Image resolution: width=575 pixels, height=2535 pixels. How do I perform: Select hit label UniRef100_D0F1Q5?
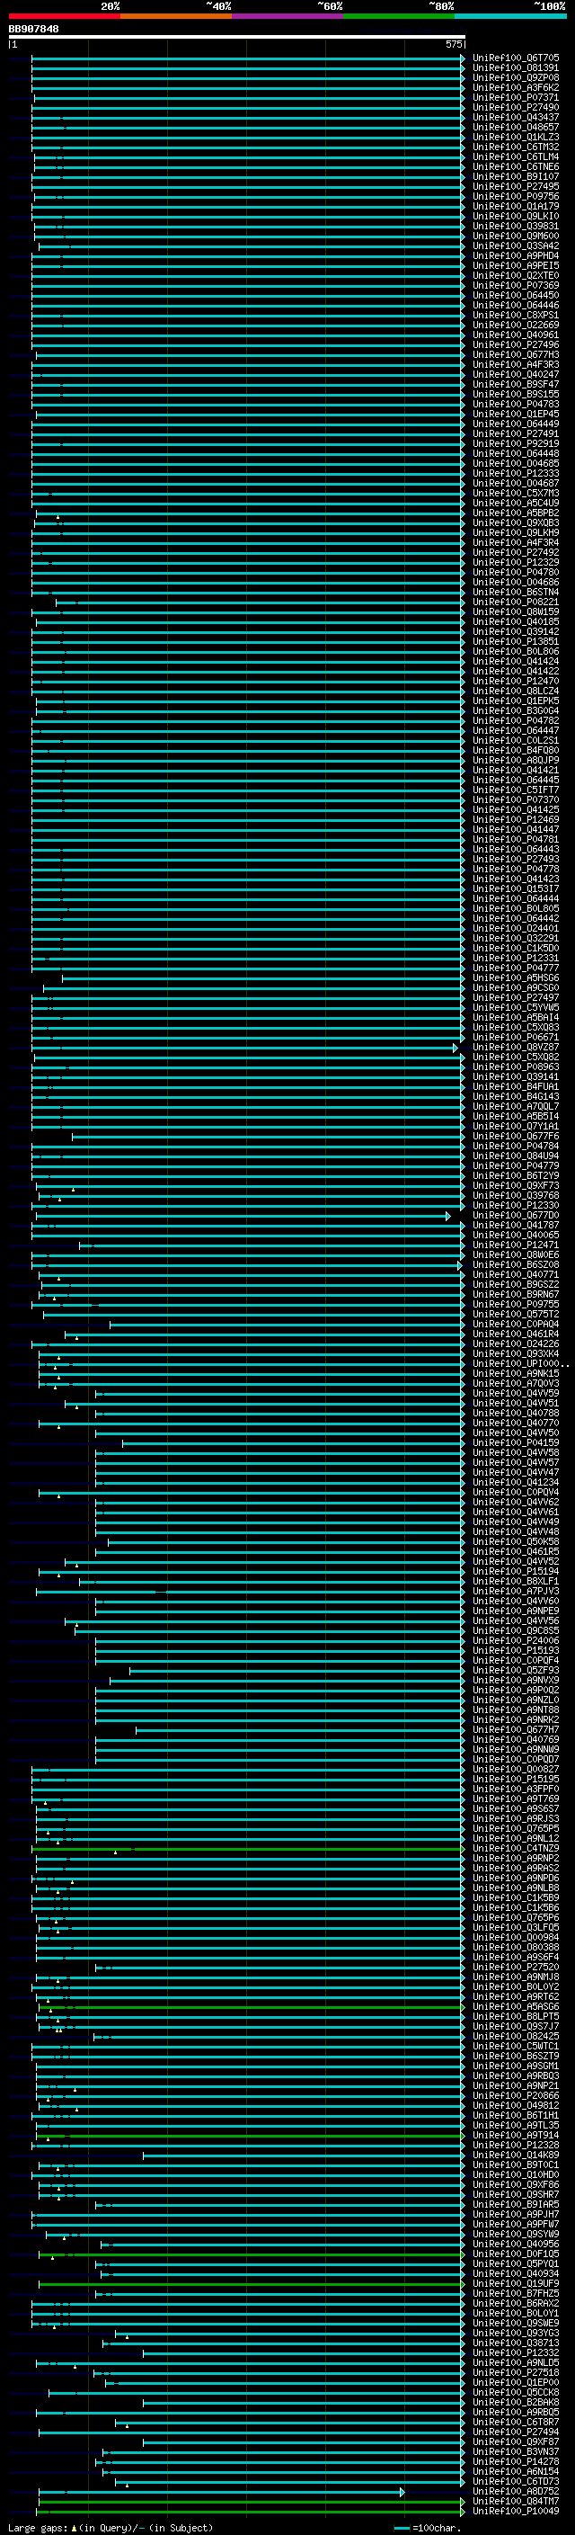516,2254
